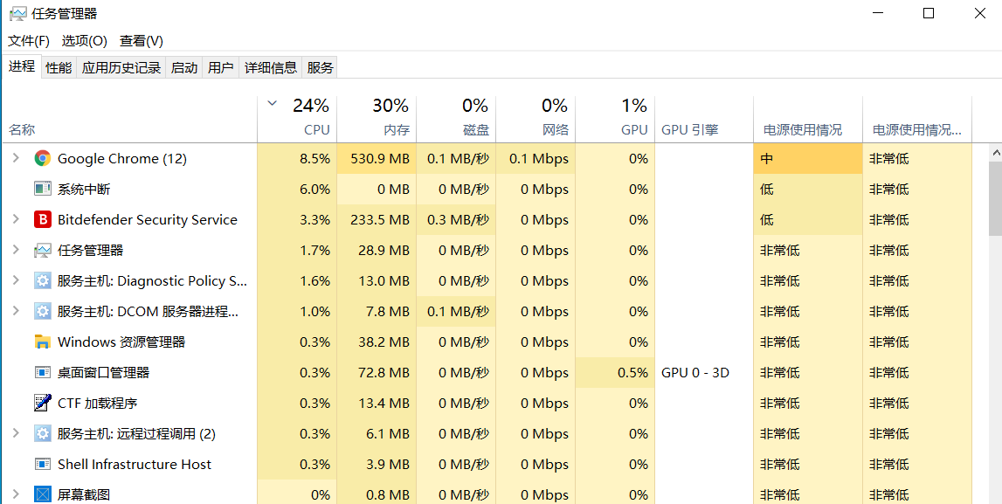Click the Bitdefender Security Service icon
The image size is (1002, 504).
click(x=42, y=219)
